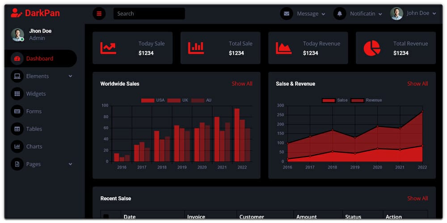The image size is (447, 223).
Task: Click the Today Sale line chart icon
Action: tap(108, 48)
